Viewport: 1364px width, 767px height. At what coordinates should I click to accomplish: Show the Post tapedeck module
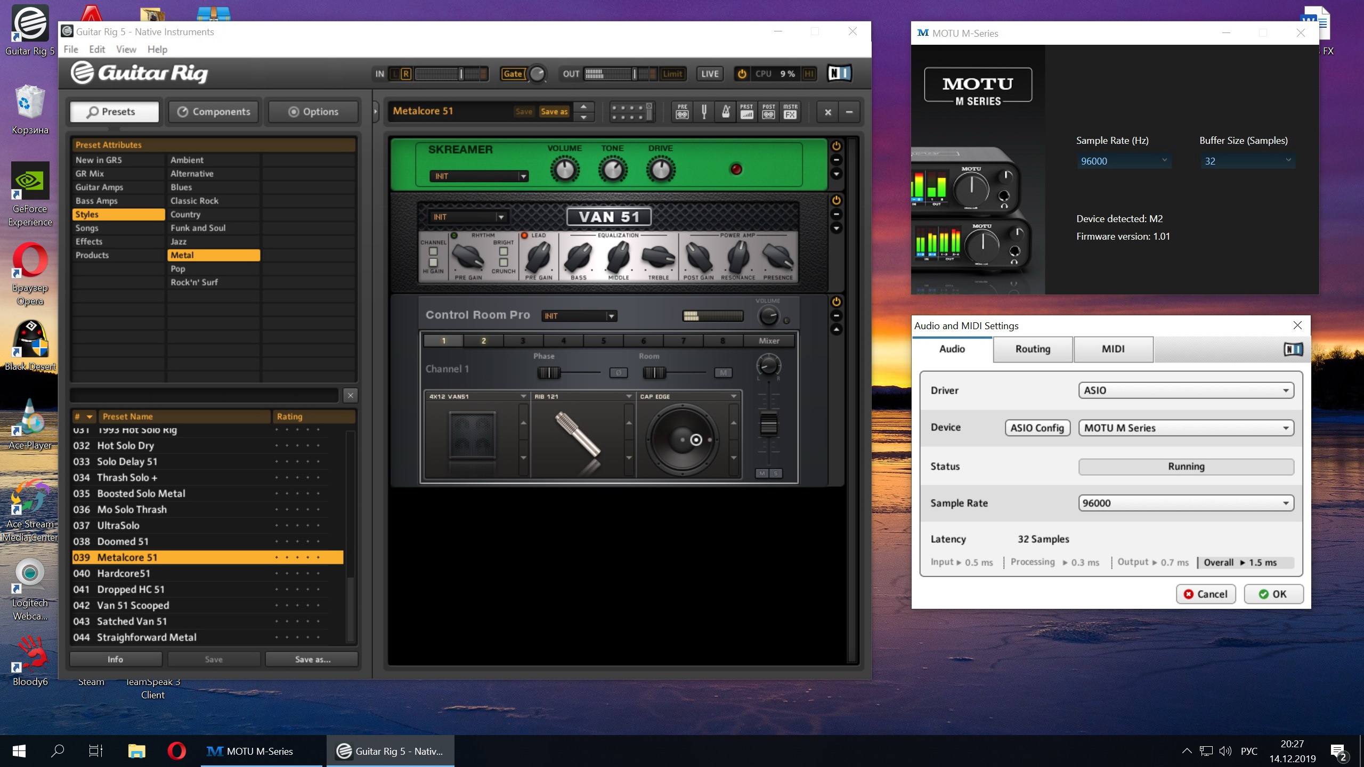point(768,112)
